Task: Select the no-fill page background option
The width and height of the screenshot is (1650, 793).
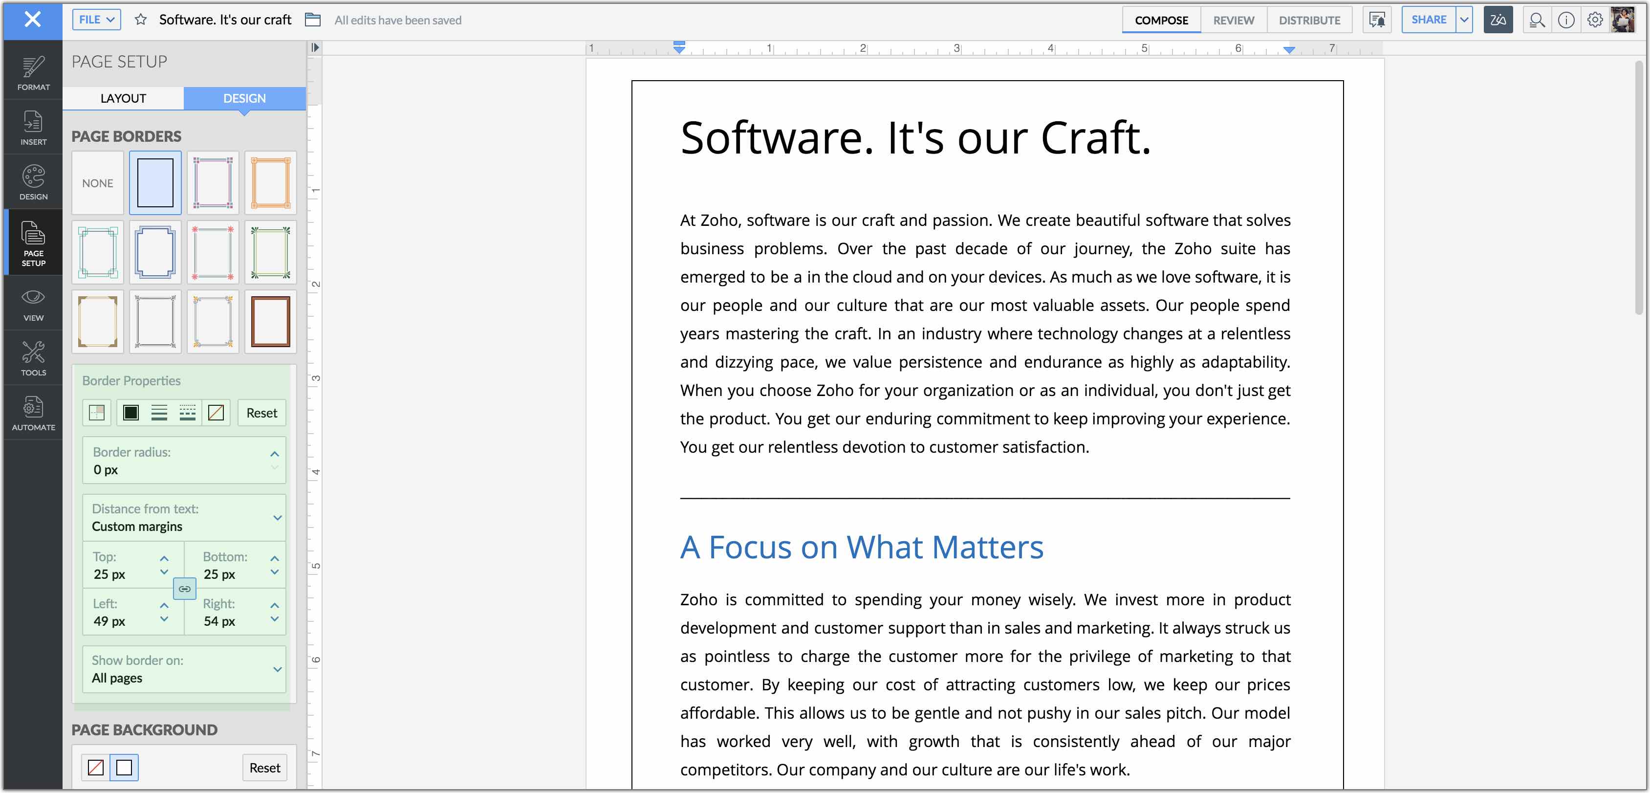Action: tap(96, 767)
